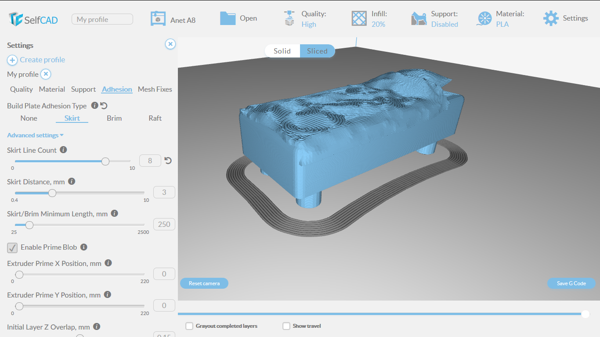
Task: Switch view to Solid
Action: tap(282, 51)
